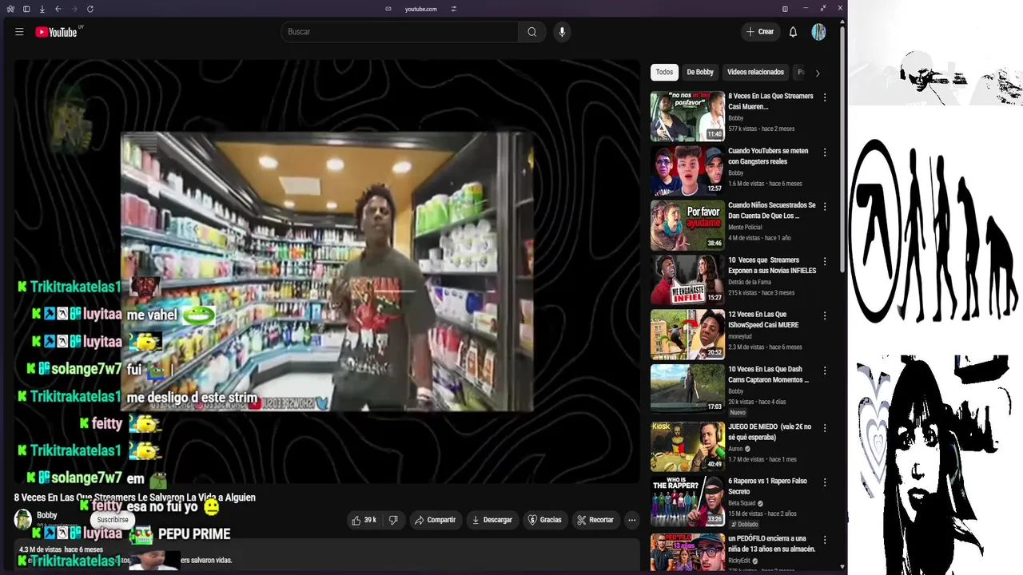Viewport: 1023px width, 575px height.
Task: Click the 'Recortar' clip button
Action: click(x=595, y=520)
